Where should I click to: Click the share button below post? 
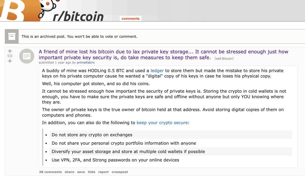(x=69, y=172)
